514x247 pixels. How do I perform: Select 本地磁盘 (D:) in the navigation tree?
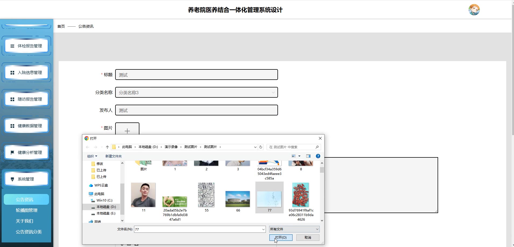point(106,207)
